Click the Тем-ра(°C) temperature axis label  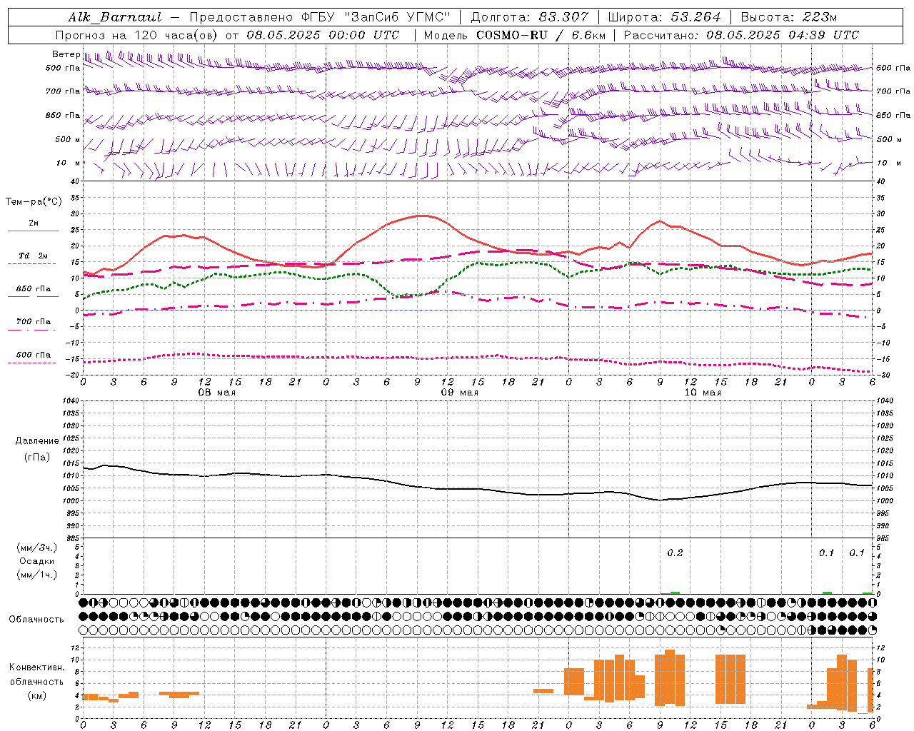[34, 202]
